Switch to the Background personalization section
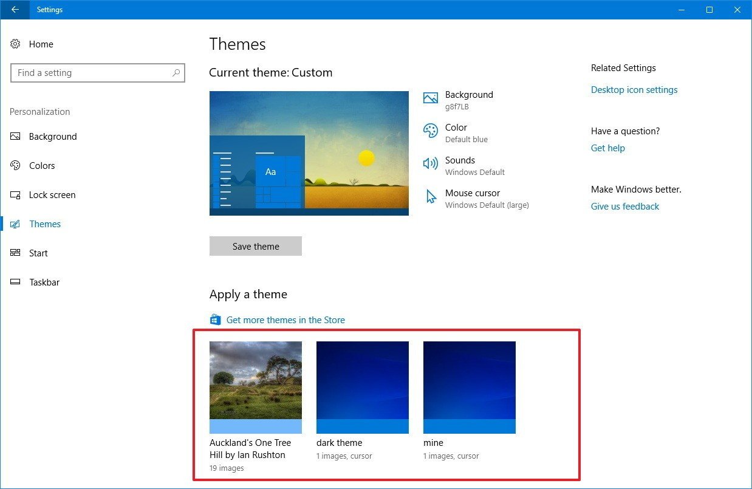The image size is (752, 489). click(x=53, y=136)
